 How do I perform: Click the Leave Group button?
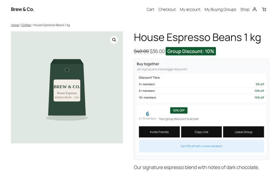(x=244, y=132)
